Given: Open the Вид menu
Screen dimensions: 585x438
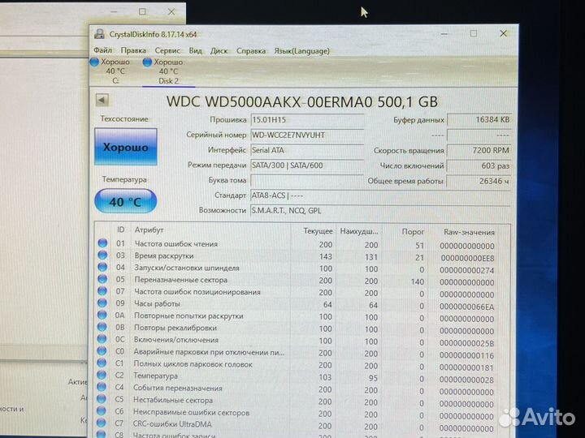Looking at the screenshot, I should click(x=195, y=50).
